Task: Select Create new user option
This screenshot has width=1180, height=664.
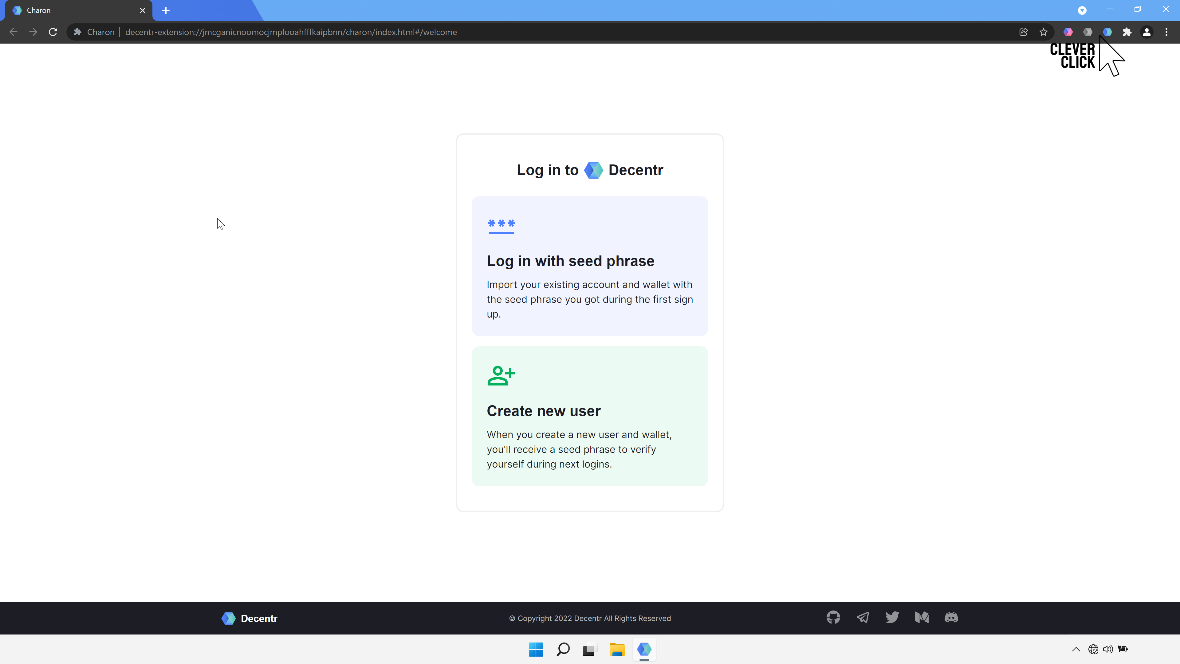Action: click(590, 416)
